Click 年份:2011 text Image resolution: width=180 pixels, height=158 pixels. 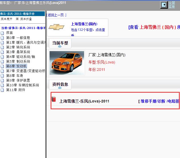click(x=96, y=70)
